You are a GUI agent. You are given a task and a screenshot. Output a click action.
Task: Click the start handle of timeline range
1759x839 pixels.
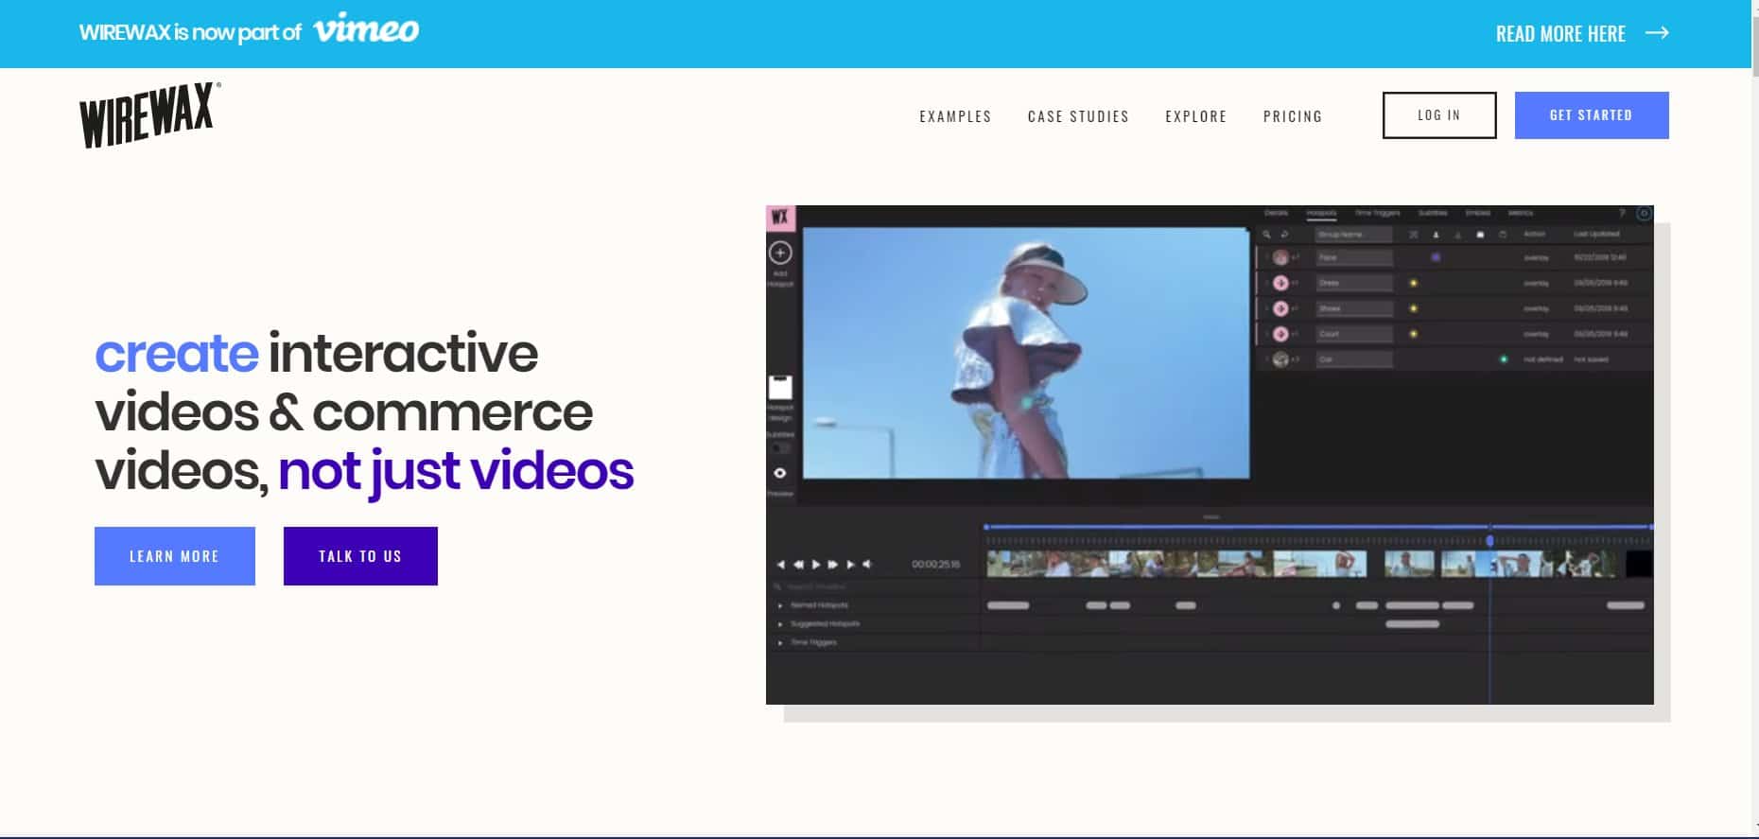986,527
